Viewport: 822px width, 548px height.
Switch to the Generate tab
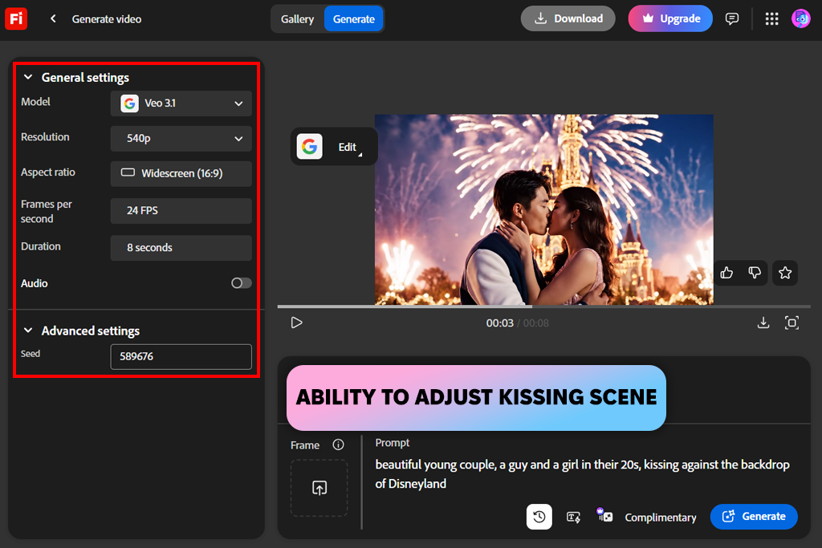[x=354, y=19]
